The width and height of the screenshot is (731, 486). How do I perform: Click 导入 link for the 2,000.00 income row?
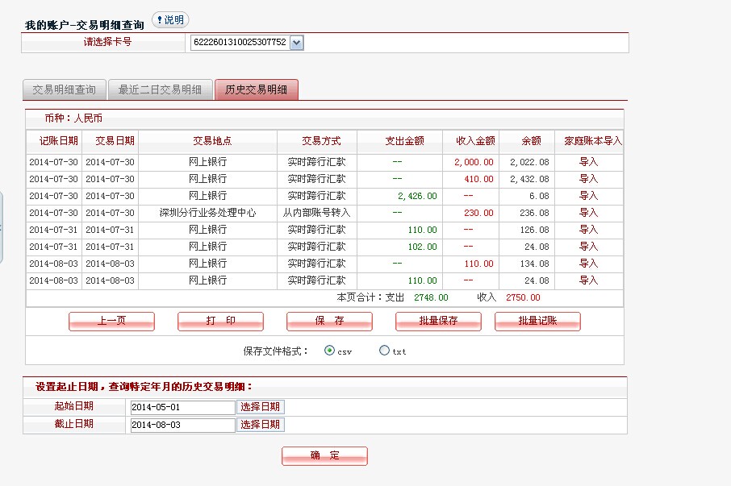tap(588, 162)
